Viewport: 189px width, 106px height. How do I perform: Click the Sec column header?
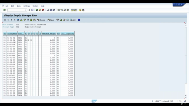pos(5,34)
